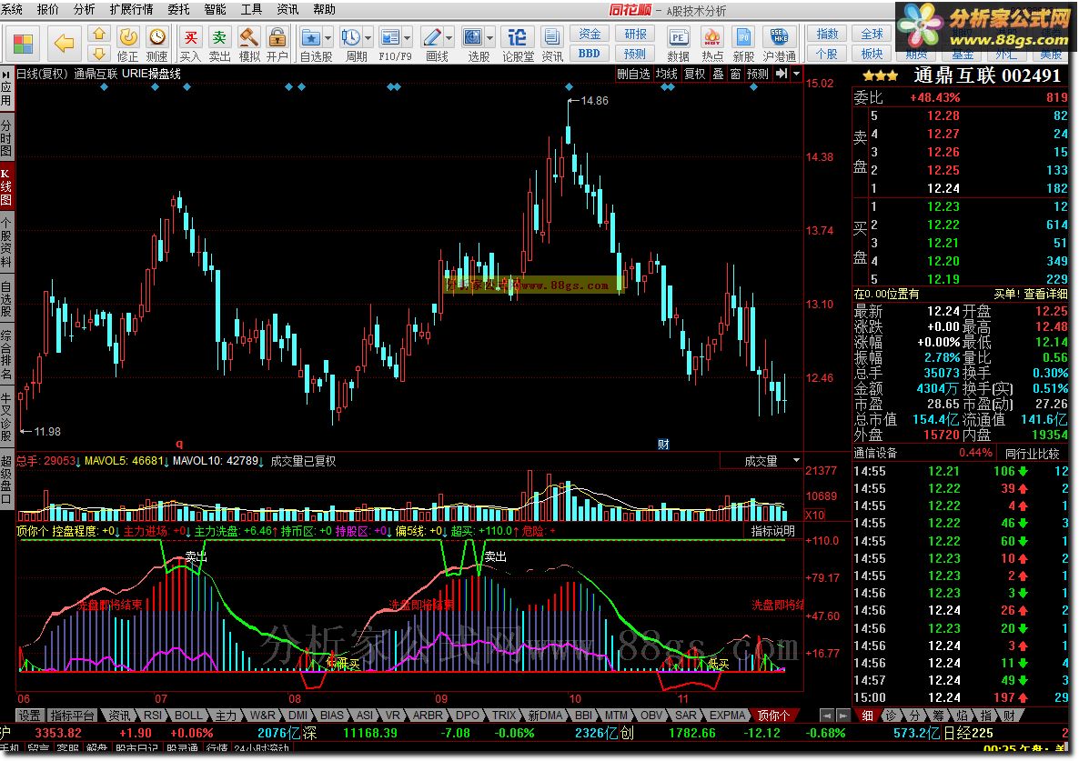The image size is (1079, 761).
Task: Switch to the TRIX indicator tab
Action: 504,716
